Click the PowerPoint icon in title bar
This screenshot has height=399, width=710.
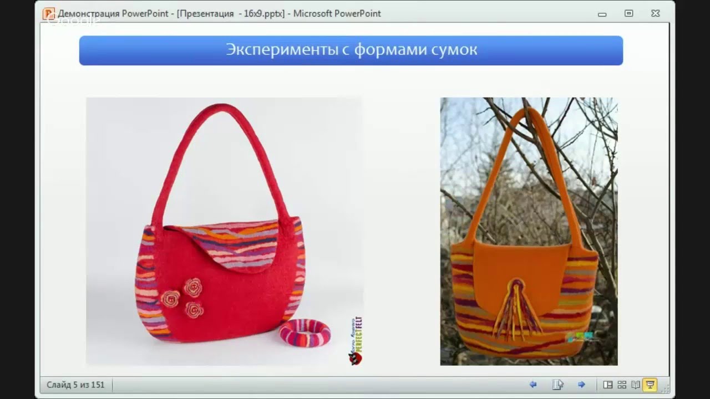(49, 13)
